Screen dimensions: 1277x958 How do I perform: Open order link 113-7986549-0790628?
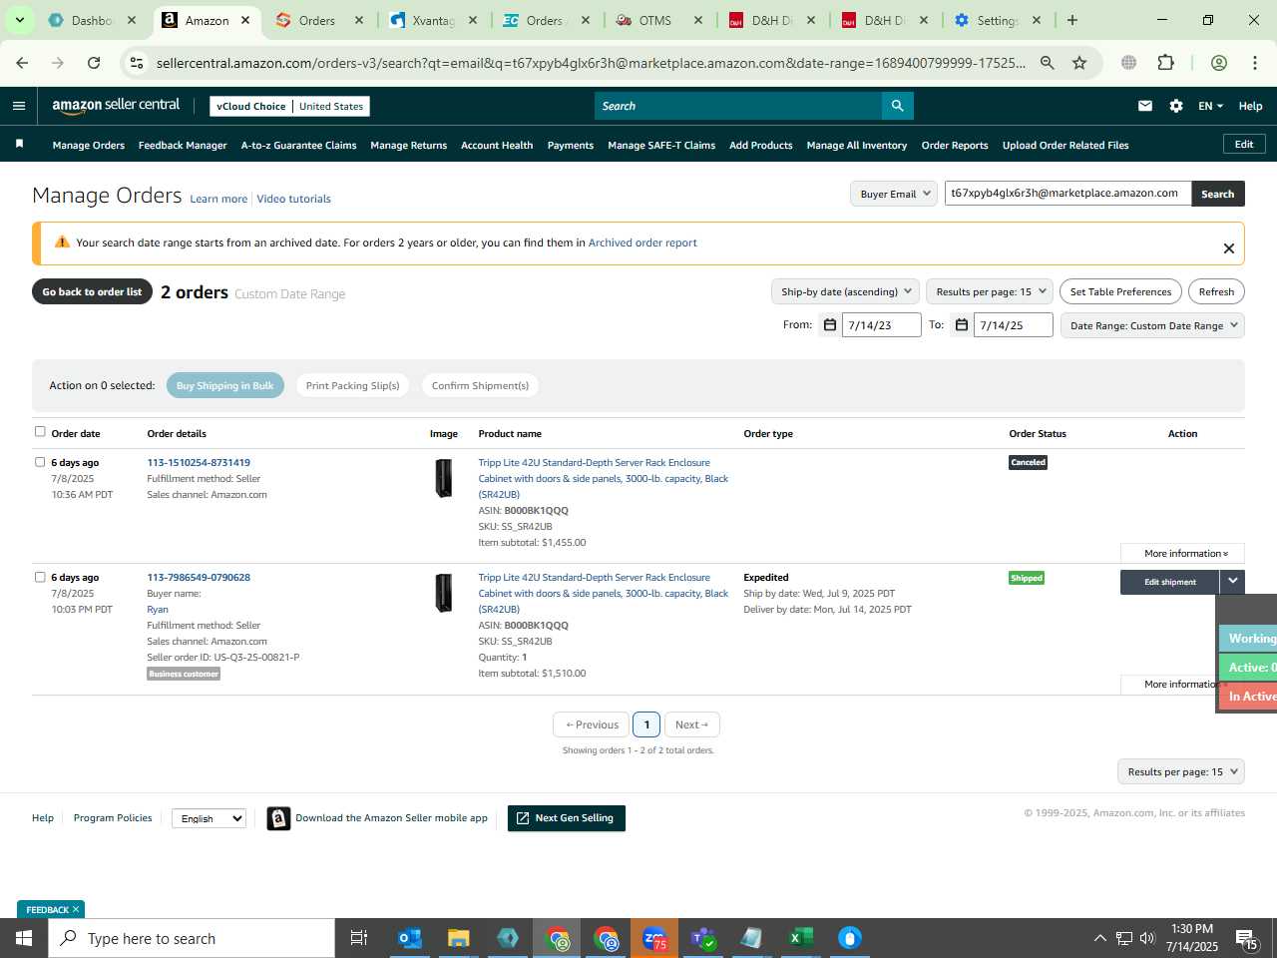(199, 577)
